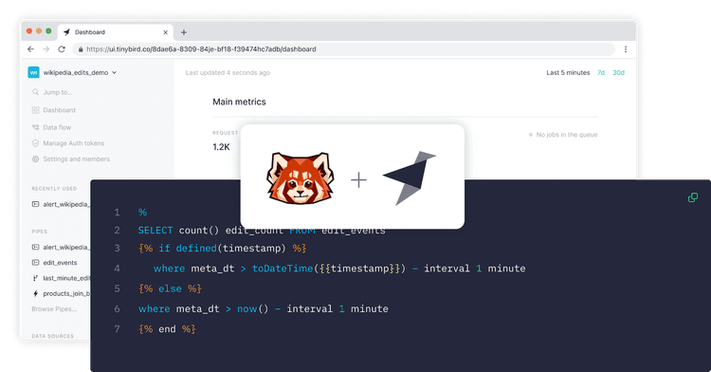Click the browser forward arrow
Viewport: 711px width, 372px height.
(46, 49)
